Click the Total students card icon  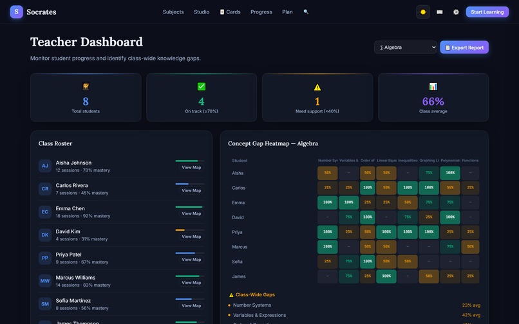86,87
